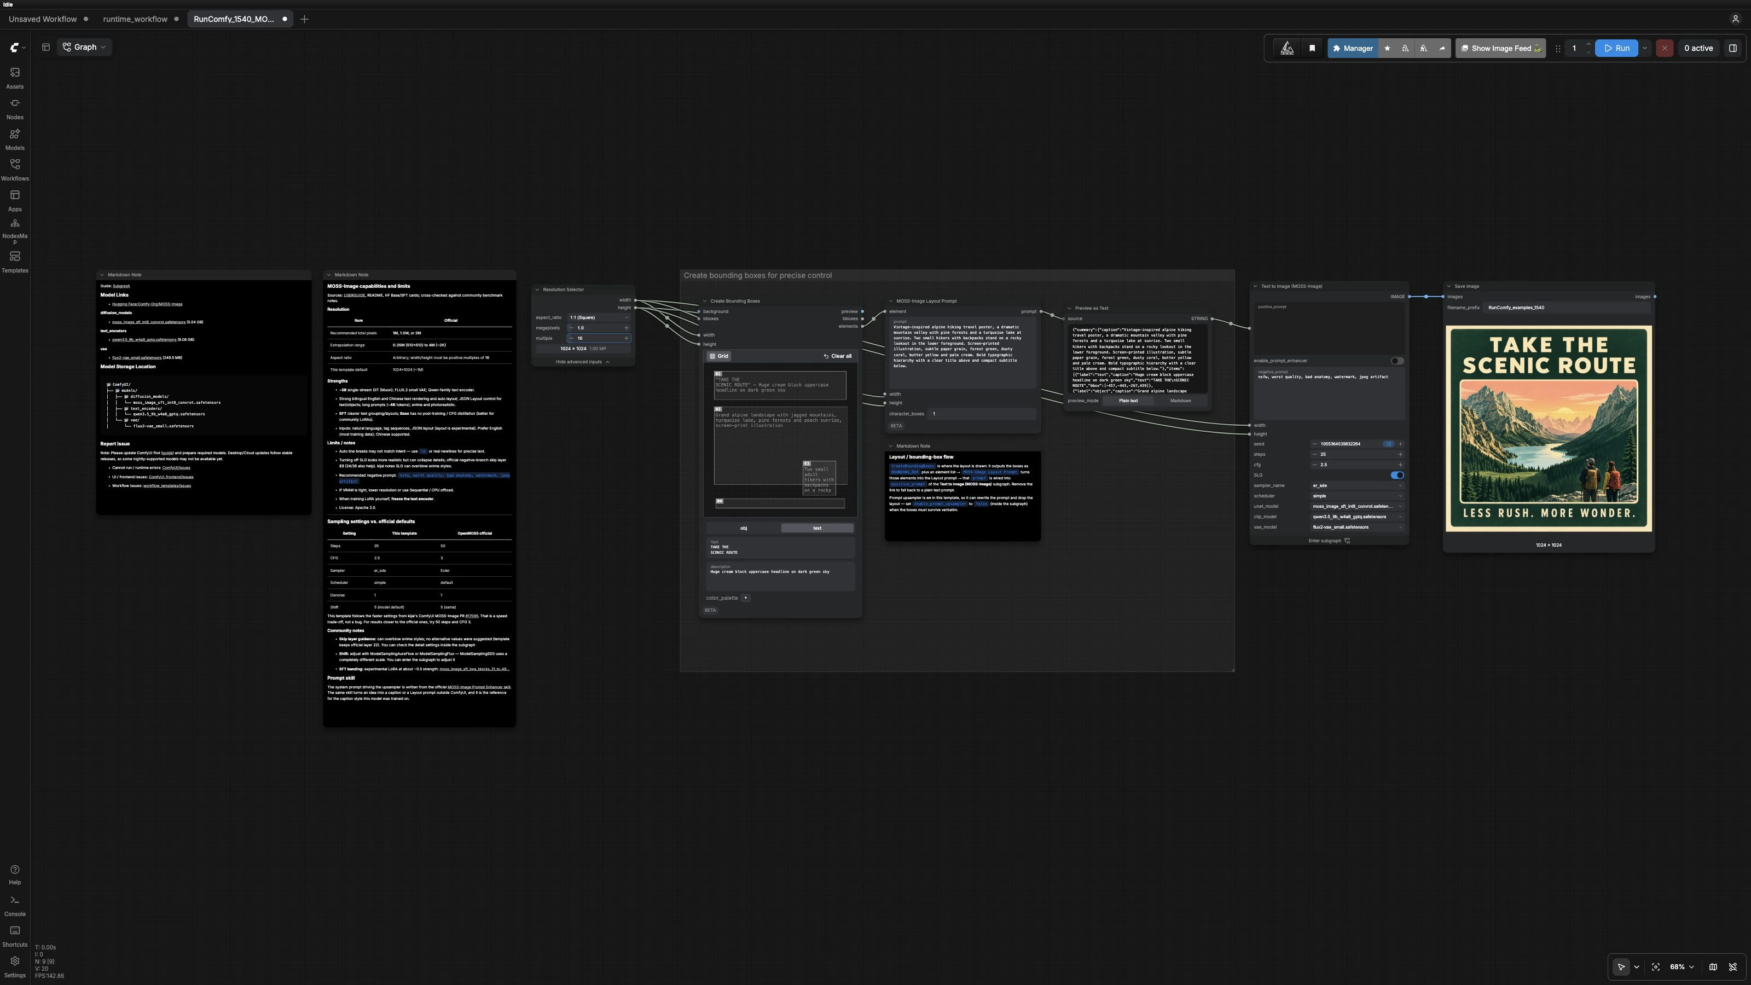The image size is (1751, 985).
Task: Click the star favorites icon next to Manager
Action: [x=1387, y=48]
